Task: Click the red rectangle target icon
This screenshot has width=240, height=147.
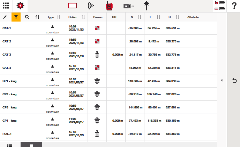Action: [72, 6]
